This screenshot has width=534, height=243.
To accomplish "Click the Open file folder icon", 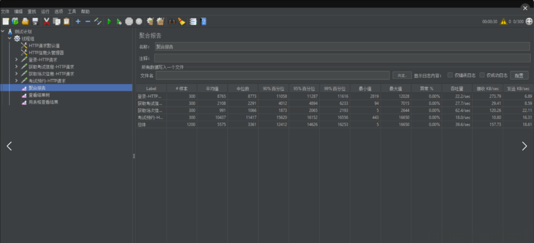I will 25,21.
